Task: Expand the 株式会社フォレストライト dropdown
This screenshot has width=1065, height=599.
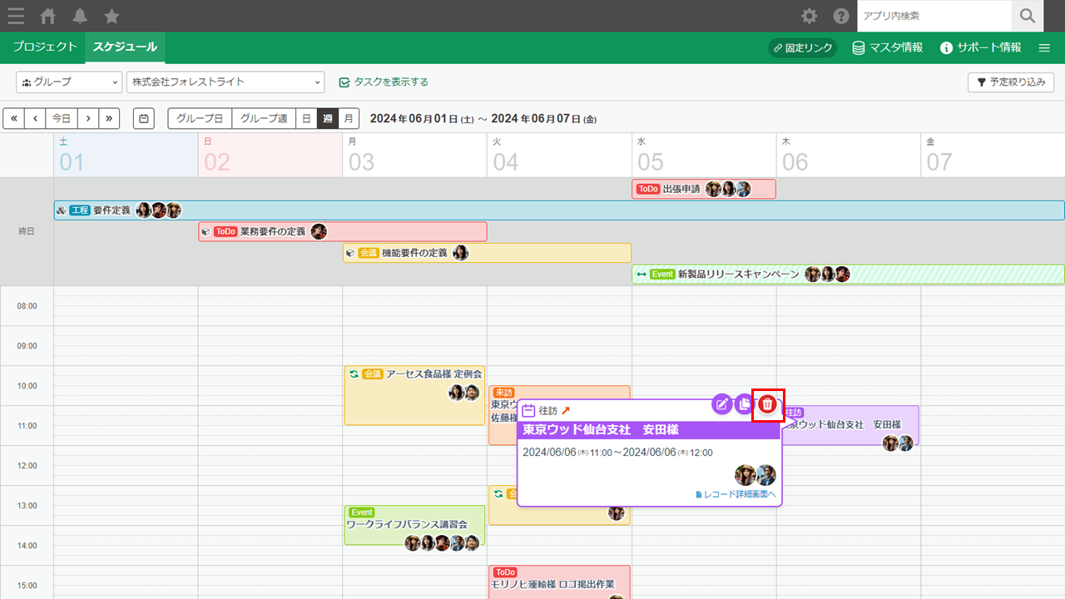Action: pyautogui.click(x=225, y=82)
